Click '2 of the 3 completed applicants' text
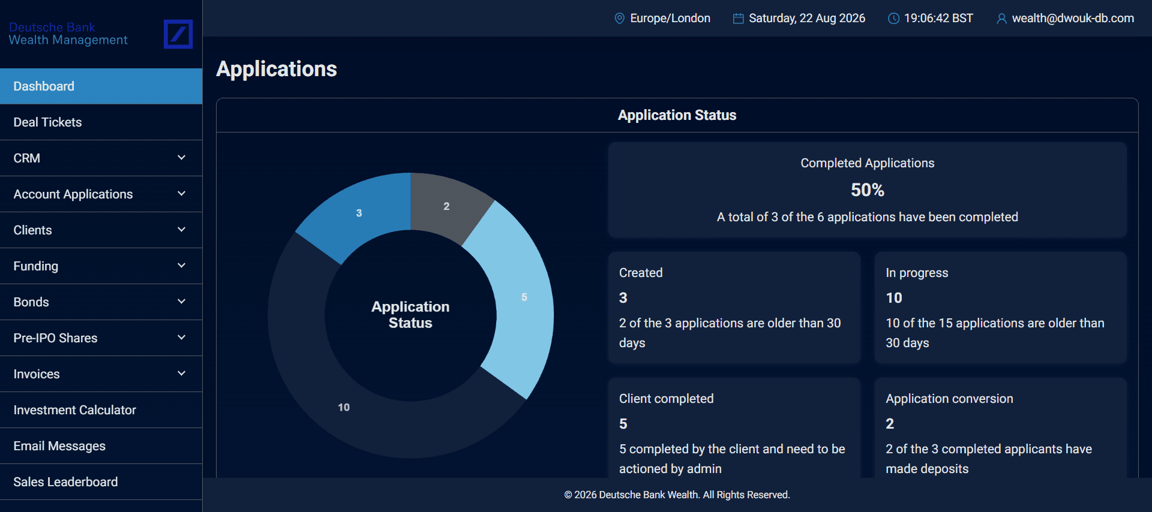 (x=989, y=459)
